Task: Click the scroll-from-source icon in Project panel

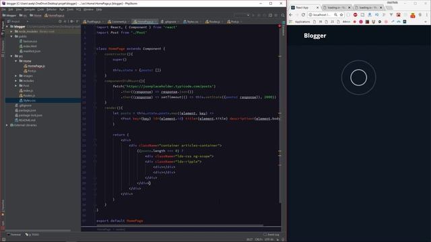Action: tap(60, 22)
